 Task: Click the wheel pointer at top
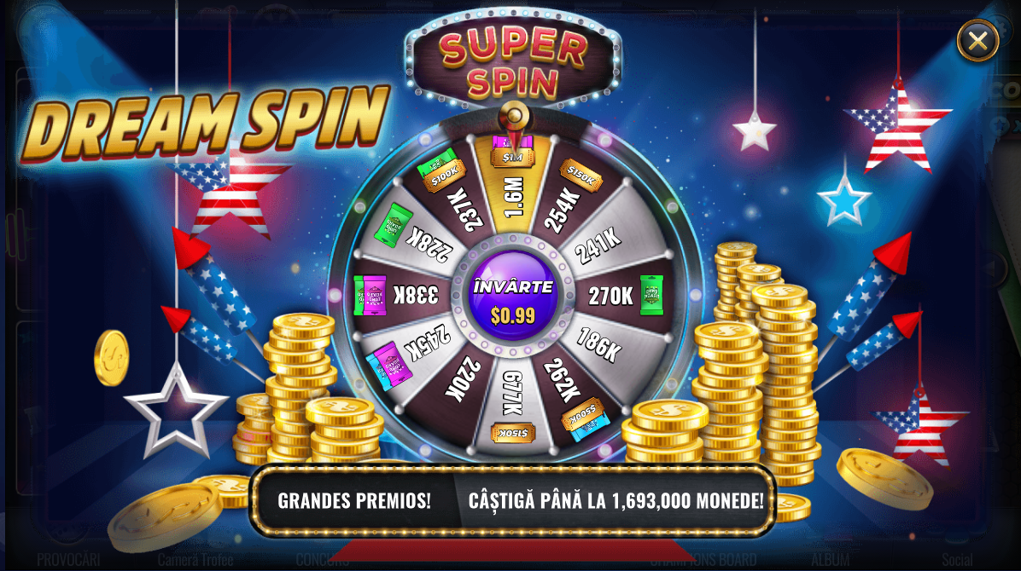coord(514,124)
